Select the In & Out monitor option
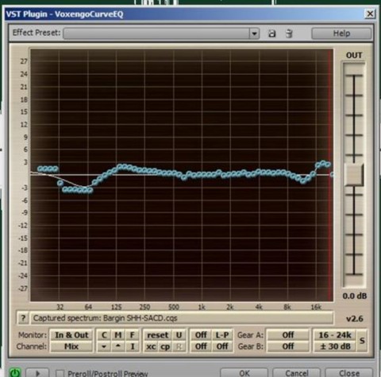The height and width of the screenshot is (377, 381). pyautogui.click(x=71, y=335)
